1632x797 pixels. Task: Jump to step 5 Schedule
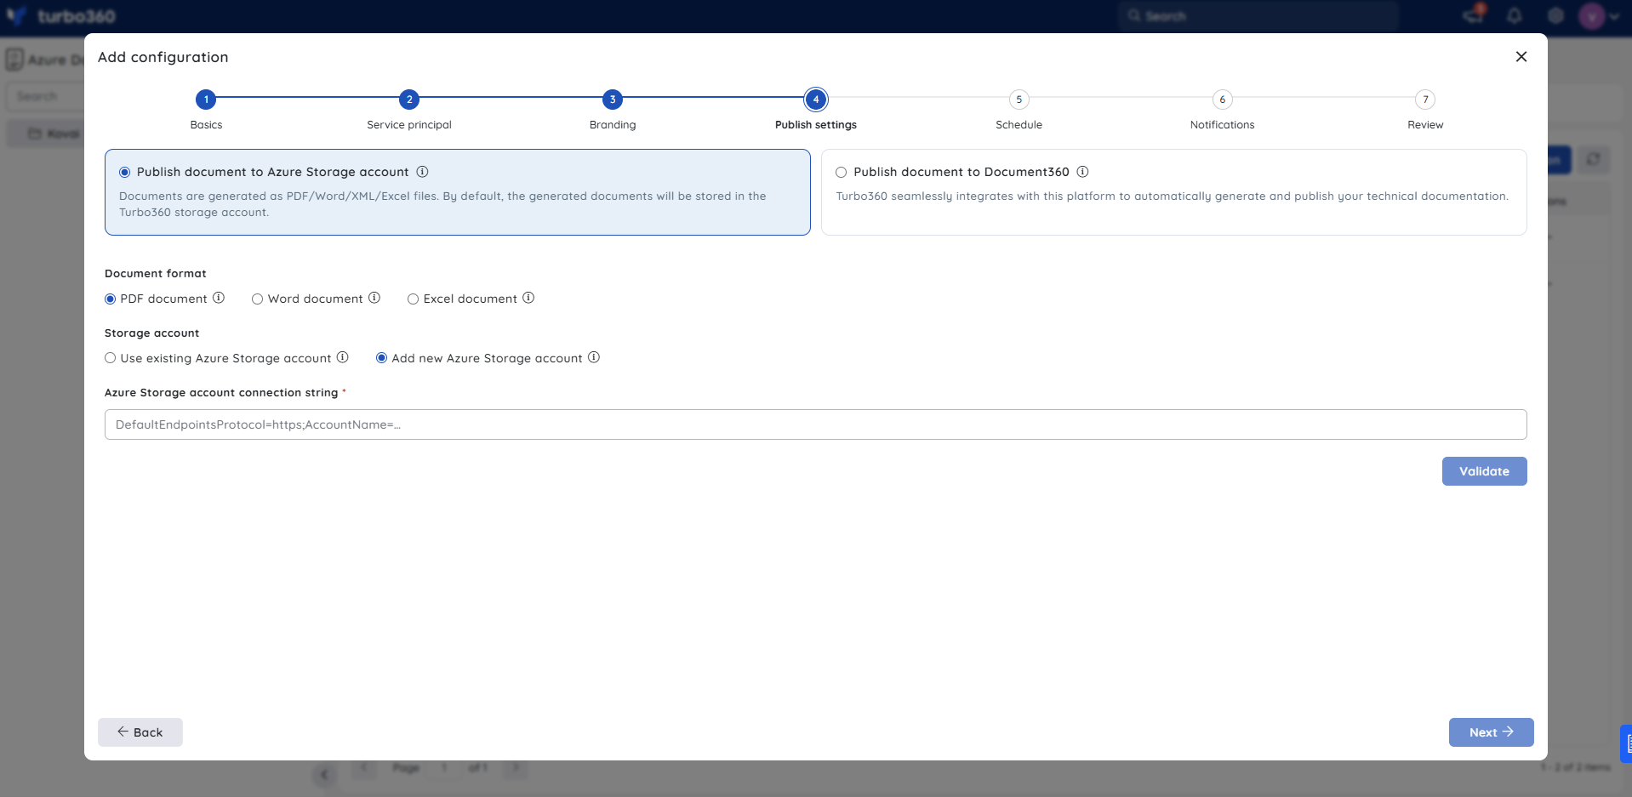[x=1019, y=100]
